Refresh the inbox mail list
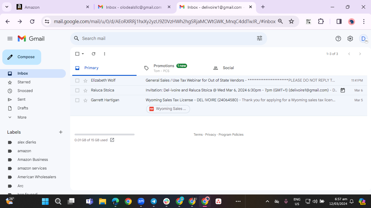 [93, 54]
